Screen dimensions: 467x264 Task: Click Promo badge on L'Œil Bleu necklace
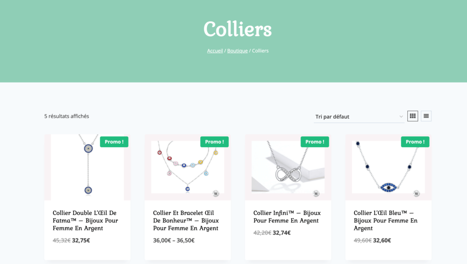(415, 142)
